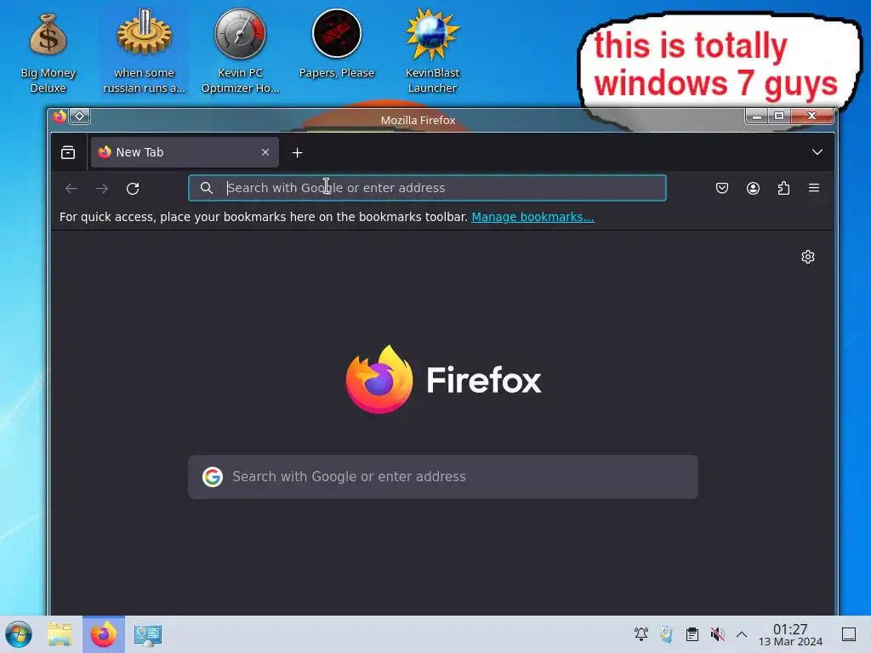871x653 pixels.
Task: Click the muted volume tray icon
Action: pyautogui.click(x=717, y=633)
